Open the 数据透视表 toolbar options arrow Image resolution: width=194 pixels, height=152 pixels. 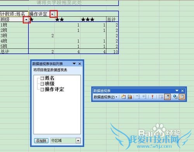coord(177,91)
